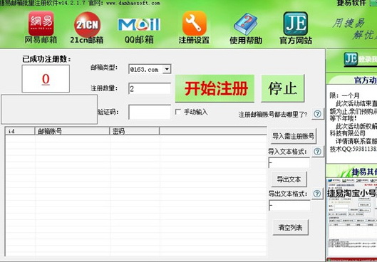Click the 已成功注册数 label
Viewport: 377px width, 262px height.
(46, 59)
